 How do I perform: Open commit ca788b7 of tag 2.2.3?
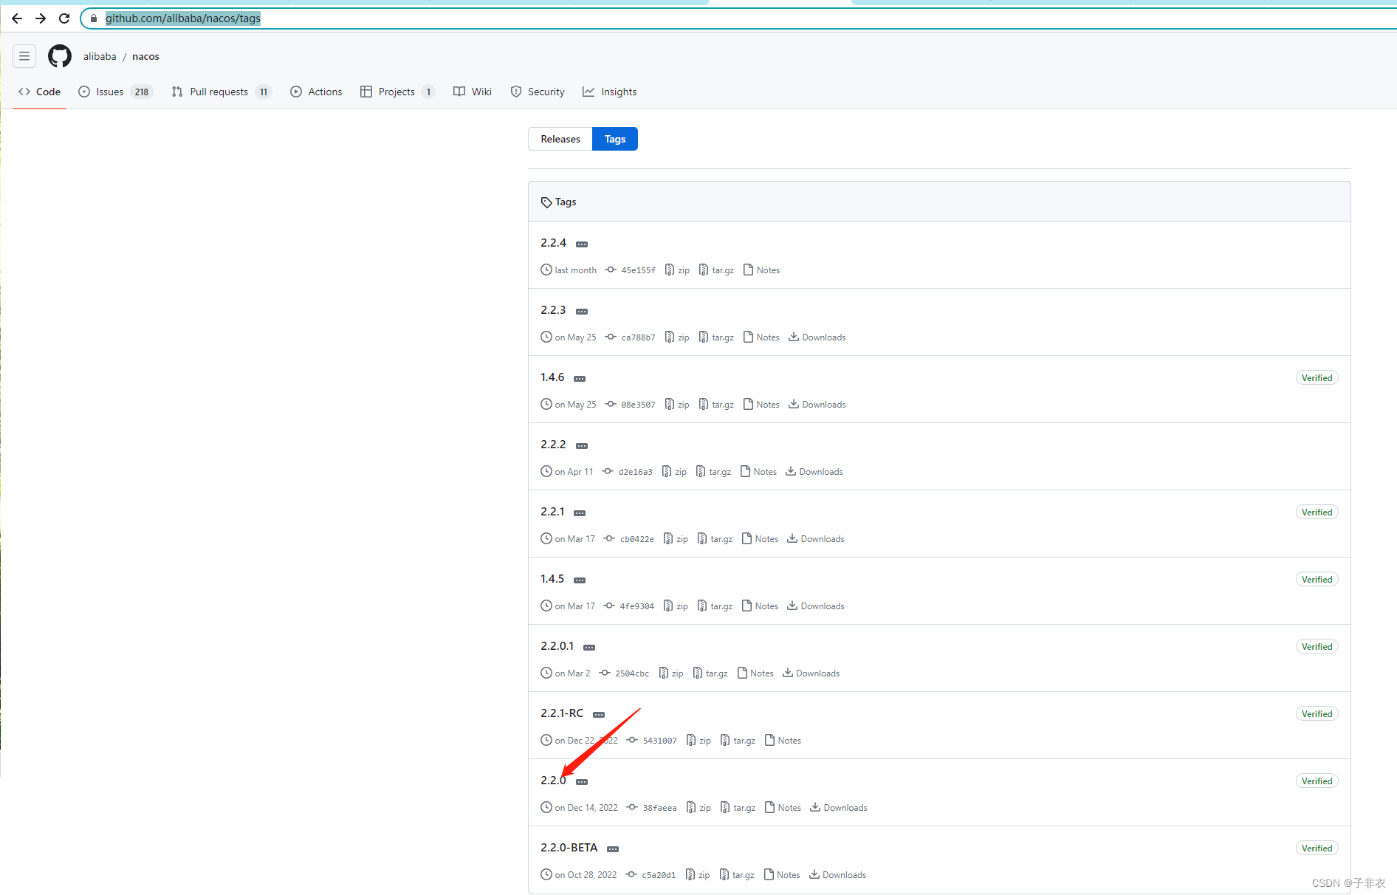[631, 337]
